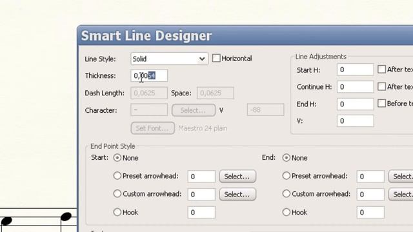Click into the Thickness input field
This screenshot has height=232, width=413.
click(x=149, y=76)
